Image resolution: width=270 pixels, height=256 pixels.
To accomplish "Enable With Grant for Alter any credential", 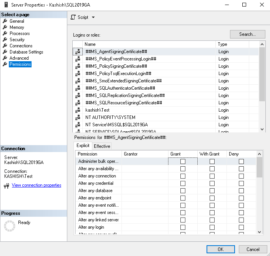I will click(x=212, y=184).
